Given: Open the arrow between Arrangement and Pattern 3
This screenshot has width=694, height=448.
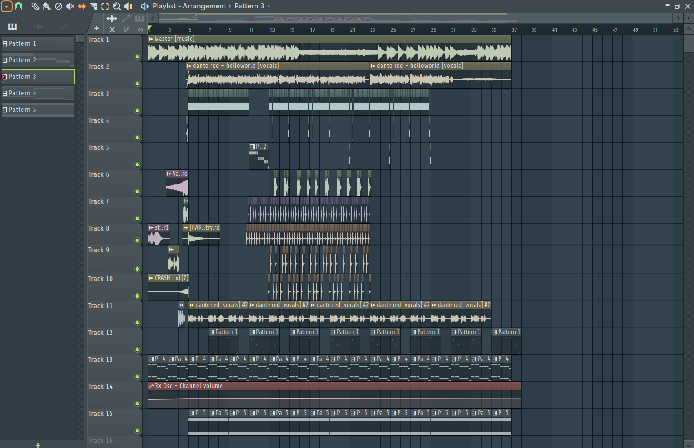Looking at the screenshot, I should (231, 6).
